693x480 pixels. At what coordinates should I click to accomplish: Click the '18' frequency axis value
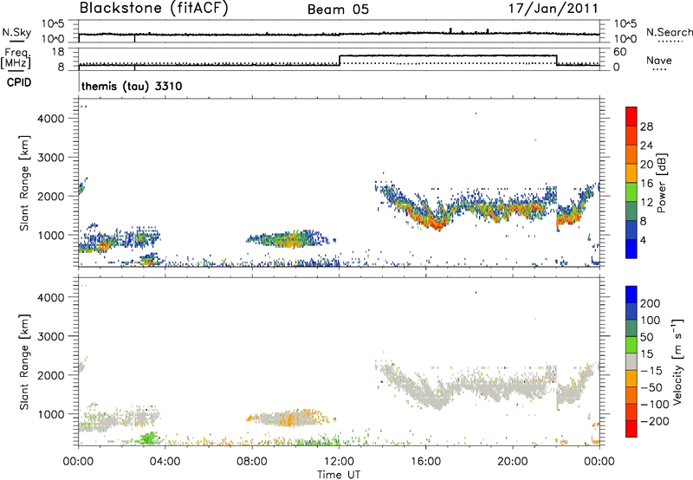57,52
